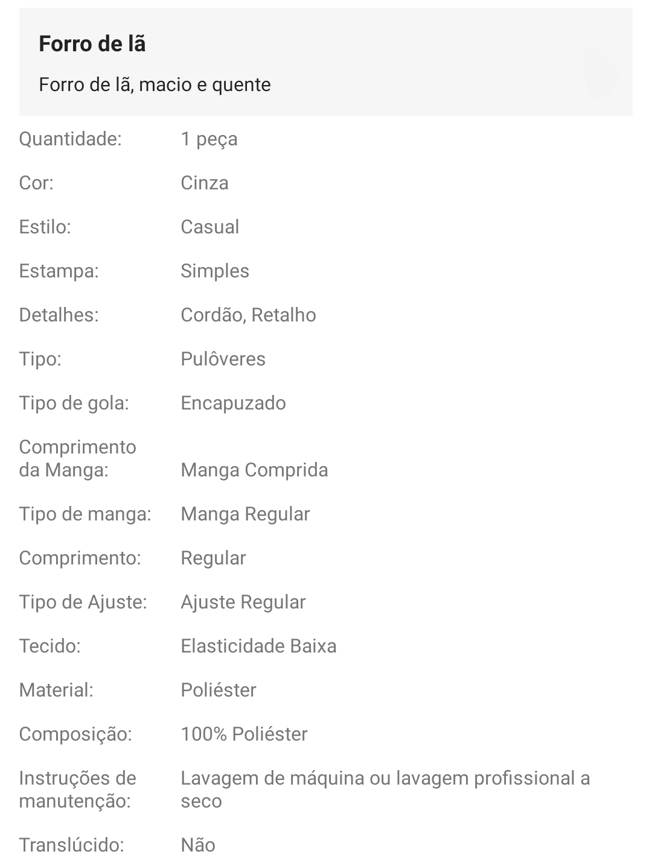This screenshot has width=652, height=866.
Task: Click the 'Pulôveres' type value
Action: tap(223, 359)
